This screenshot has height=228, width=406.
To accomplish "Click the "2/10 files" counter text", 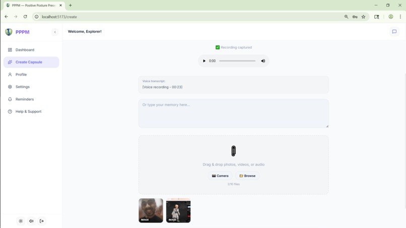I will coord(234,184).
